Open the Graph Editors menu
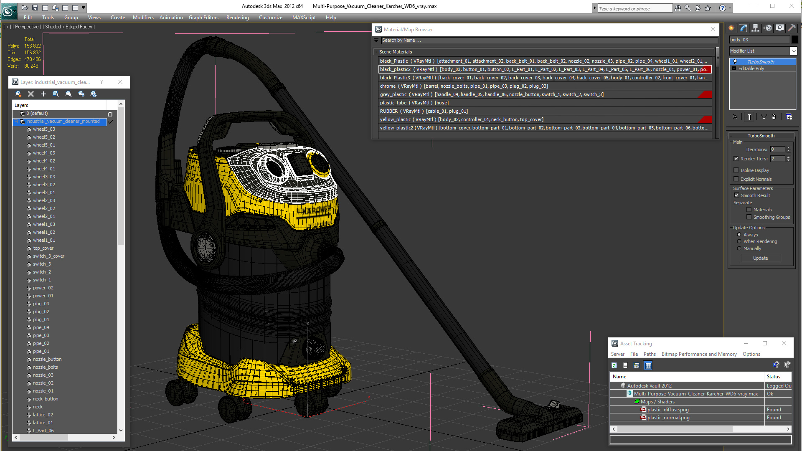This screenshot has width=802, height=451. point(203,18)
